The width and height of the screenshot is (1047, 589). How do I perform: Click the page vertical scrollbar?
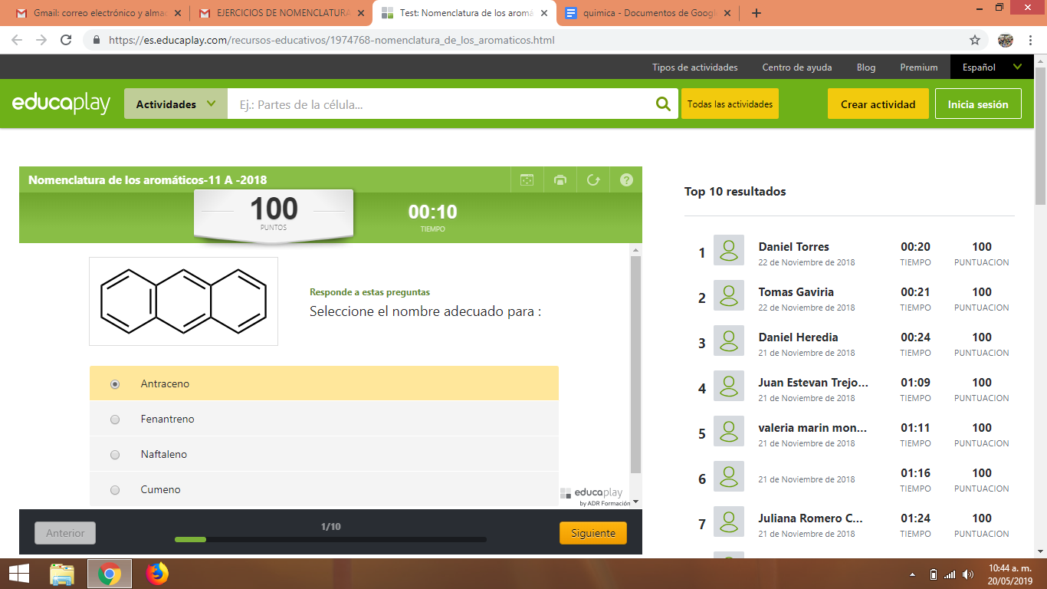pyautogui.click(x=1040, y=137)
